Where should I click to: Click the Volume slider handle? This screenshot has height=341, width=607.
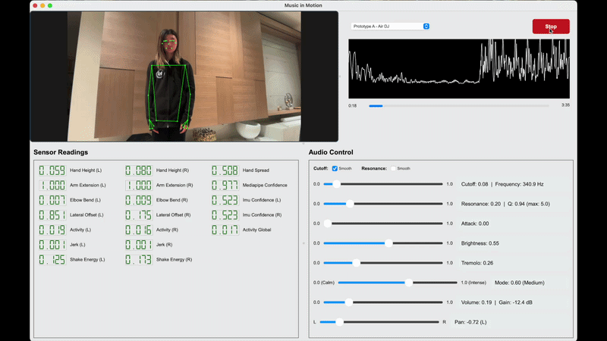(x=348, y=302)
